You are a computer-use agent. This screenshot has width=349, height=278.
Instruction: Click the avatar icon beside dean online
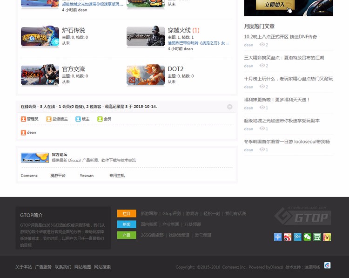23,133
